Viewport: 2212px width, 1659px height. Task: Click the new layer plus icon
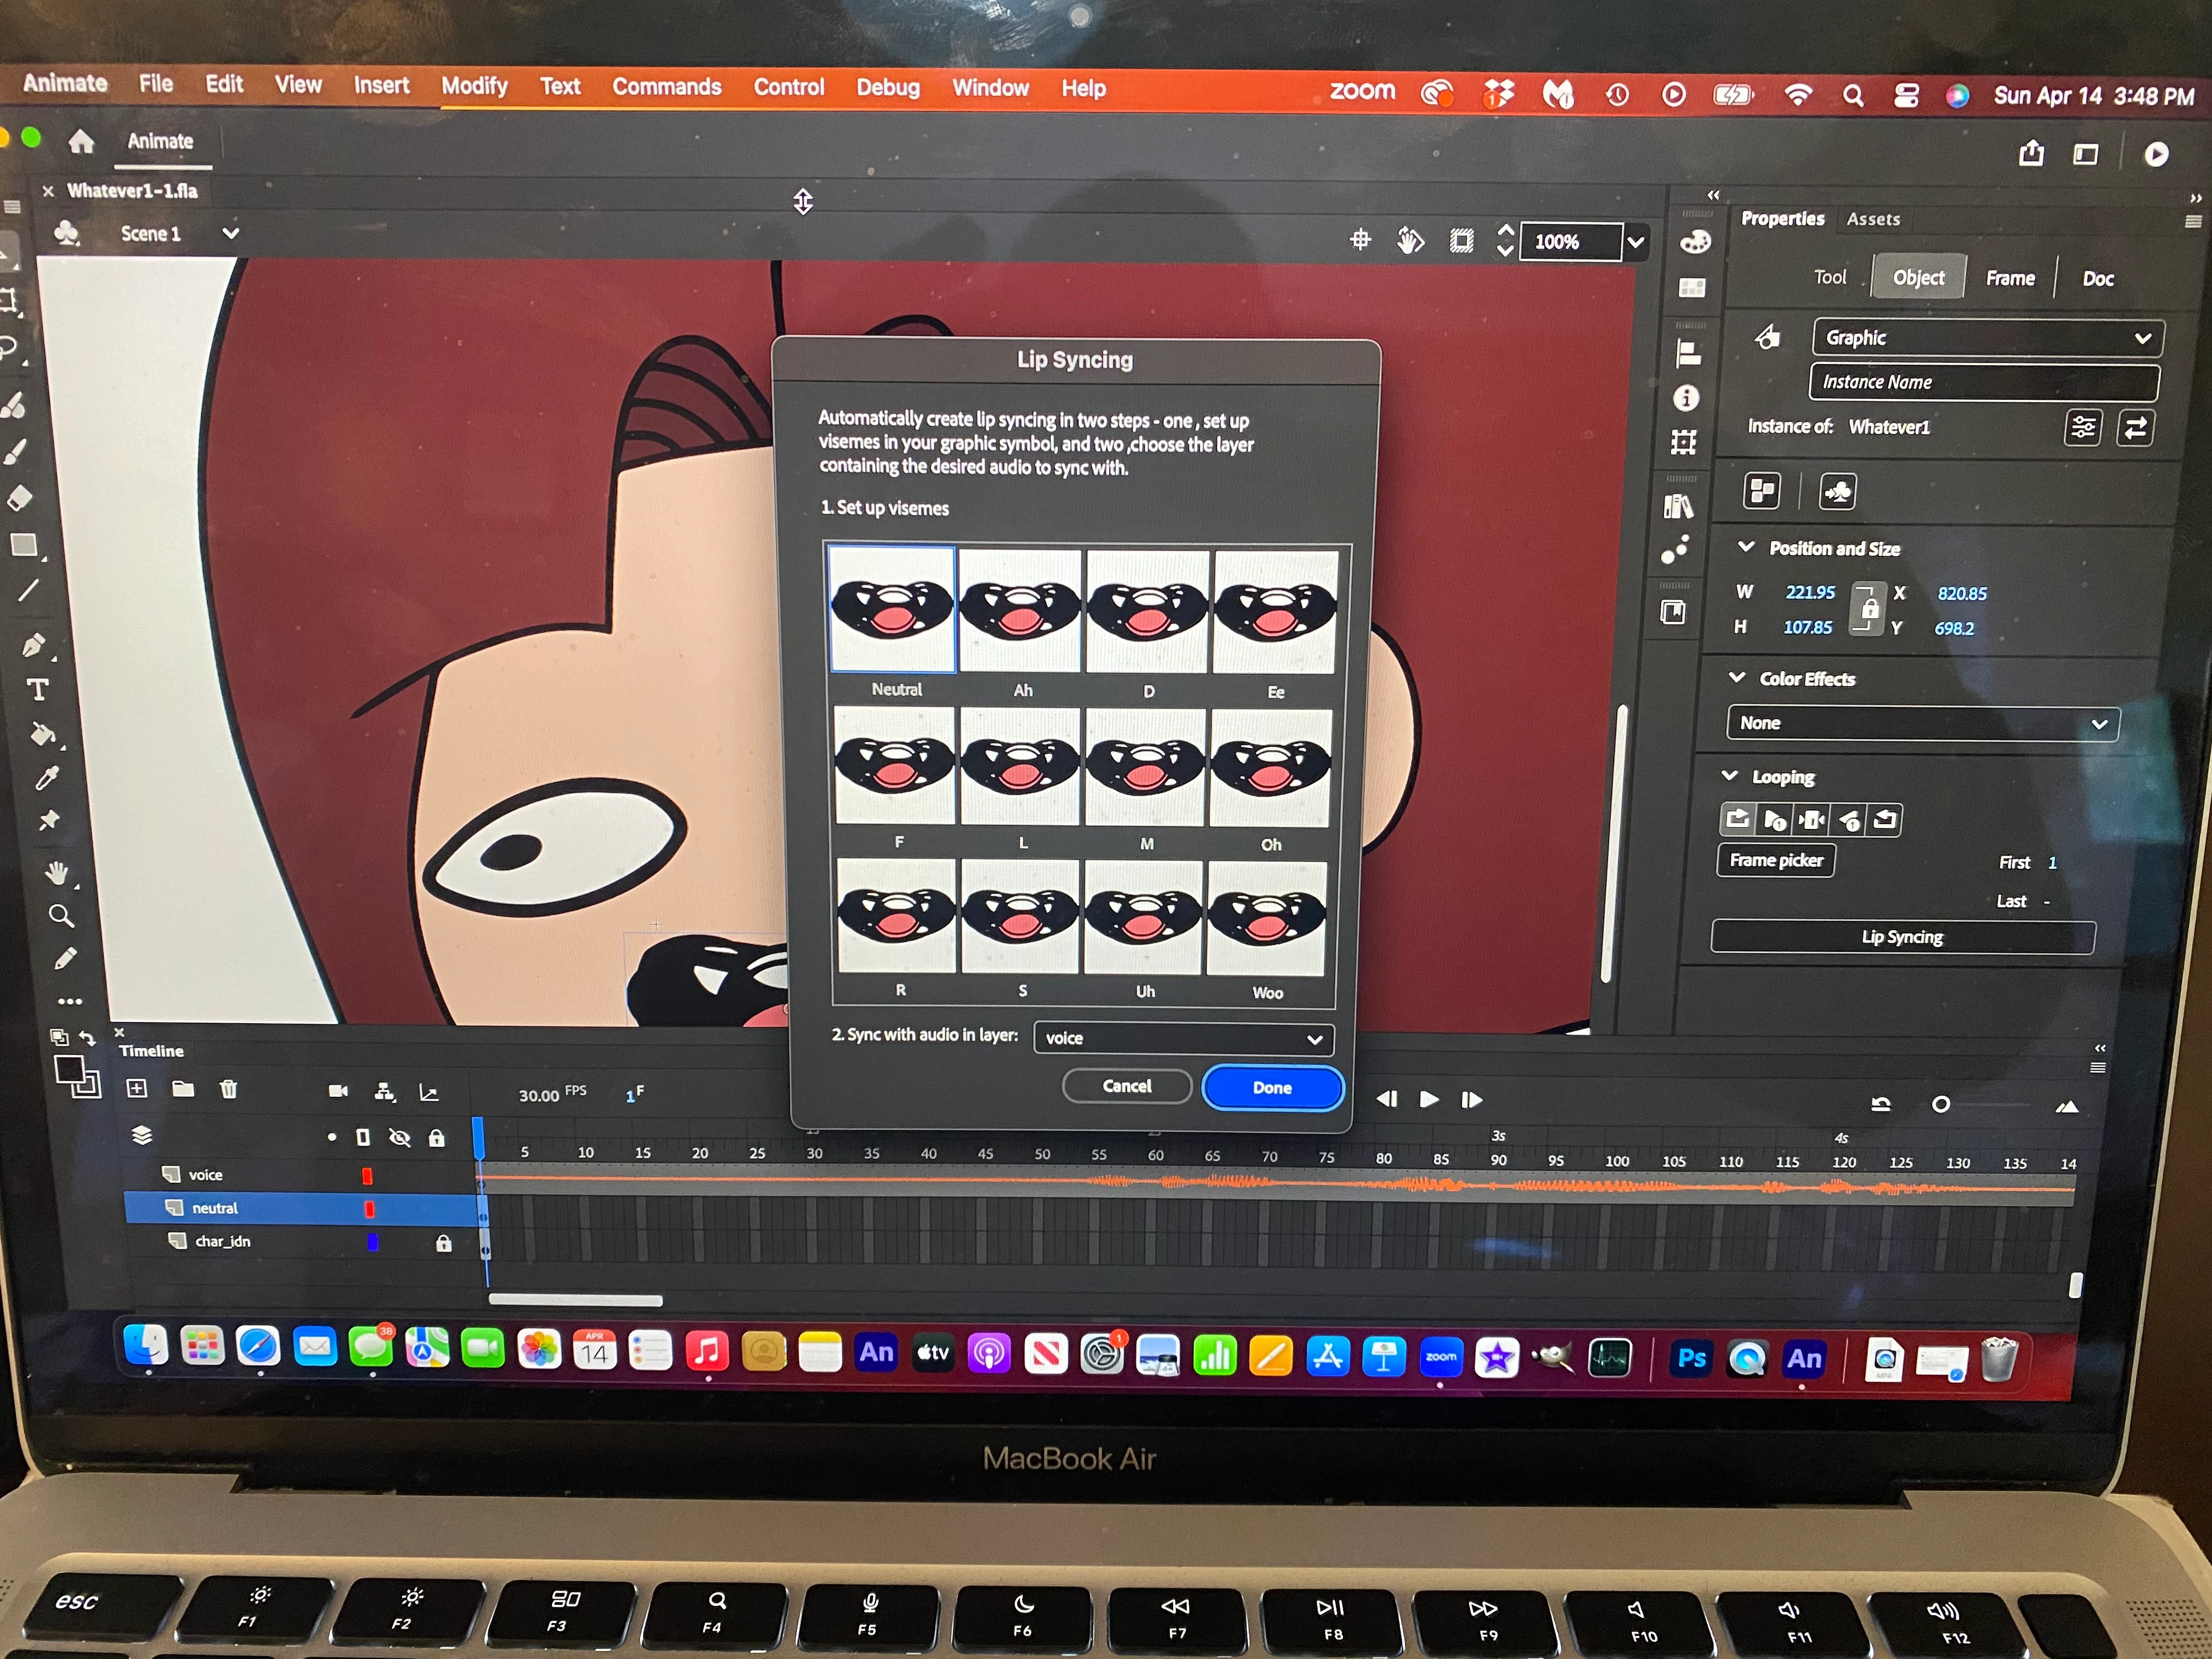click(x=137, y=1088)
